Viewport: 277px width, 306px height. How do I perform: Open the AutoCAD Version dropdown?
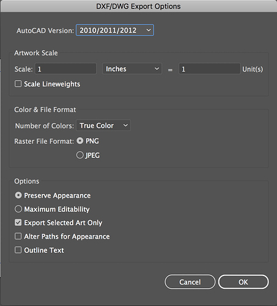pos(115,30)
